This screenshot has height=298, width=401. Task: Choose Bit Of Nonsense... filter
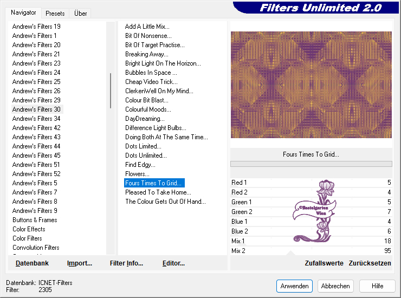[148, 36]
